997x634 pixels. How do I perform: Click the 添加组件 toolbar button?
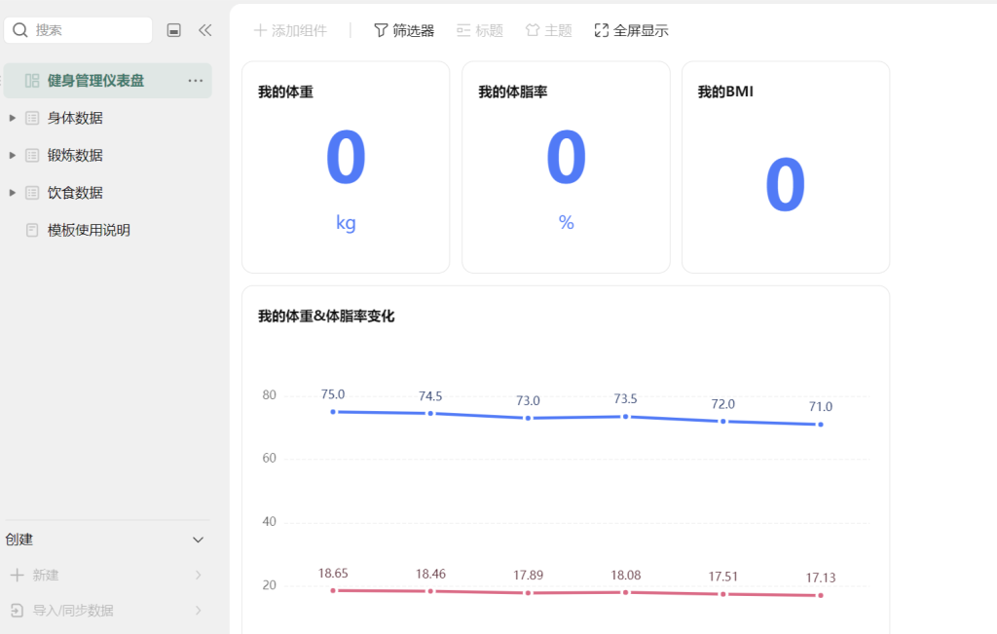pos(290,30)
